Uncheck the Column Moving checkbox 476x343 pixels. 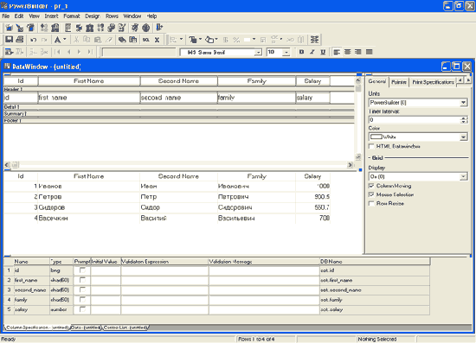click(371, 186)
